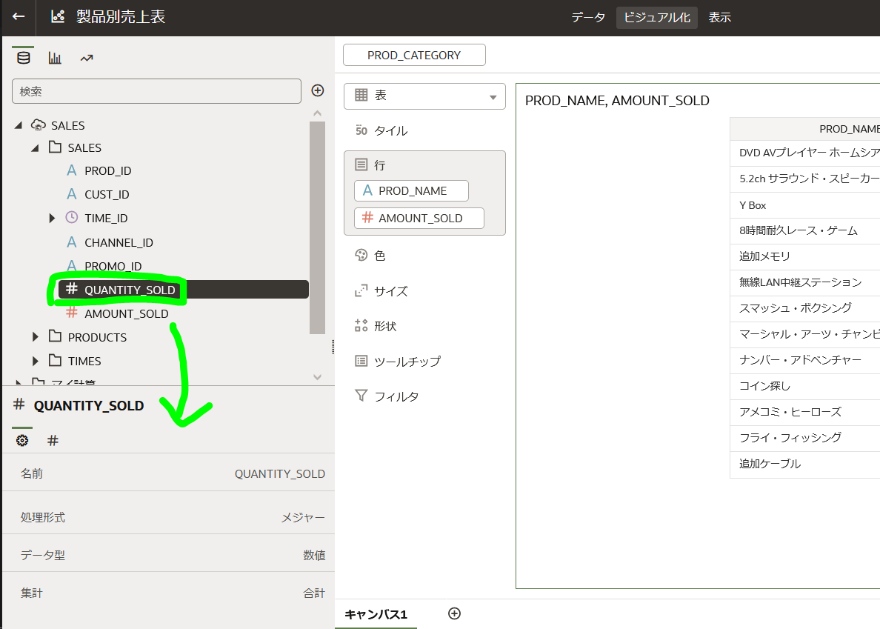The width and height of the screenshot is (880, 629).
Task: Click the data panel vertical scrollbar
Action: click(x=318, y=227)
